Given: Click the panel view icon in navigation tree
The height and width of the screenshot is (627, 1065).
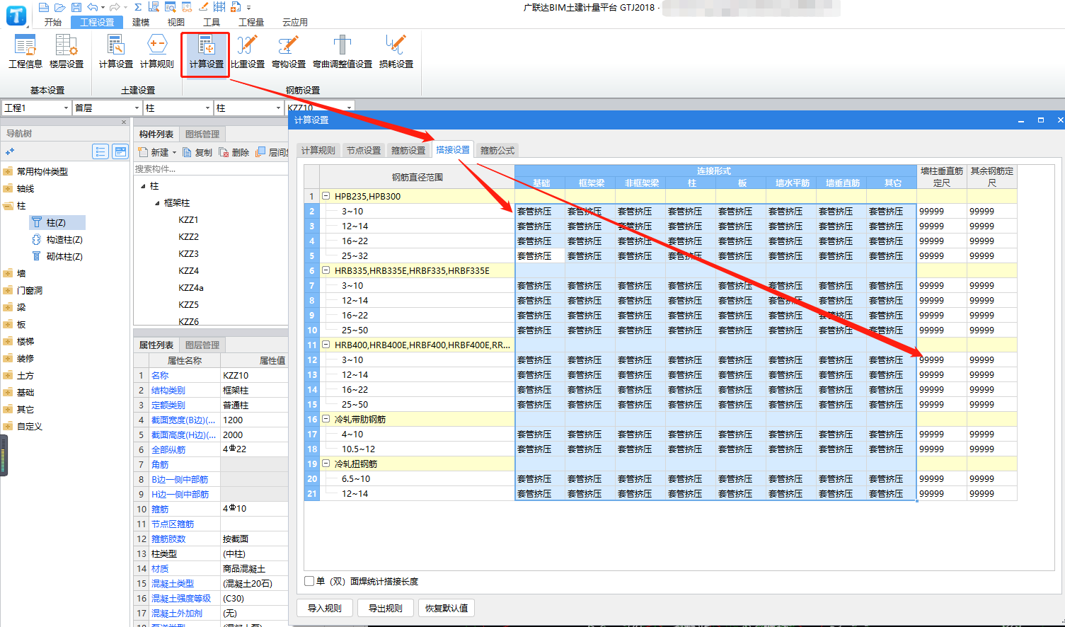Looking at the screenshot, I should coord(120,151).
